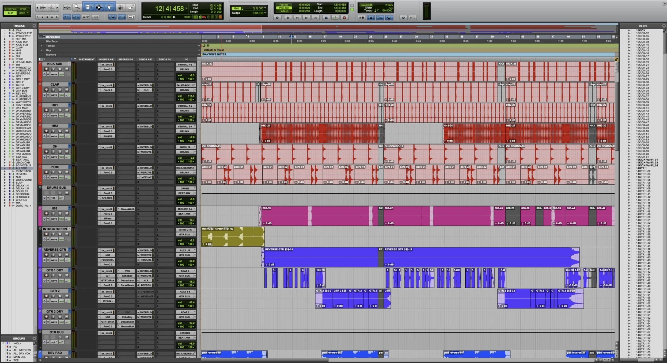667x363 pixels.
Task: Record-enable the HH1 track
Action: coord(46,110)
